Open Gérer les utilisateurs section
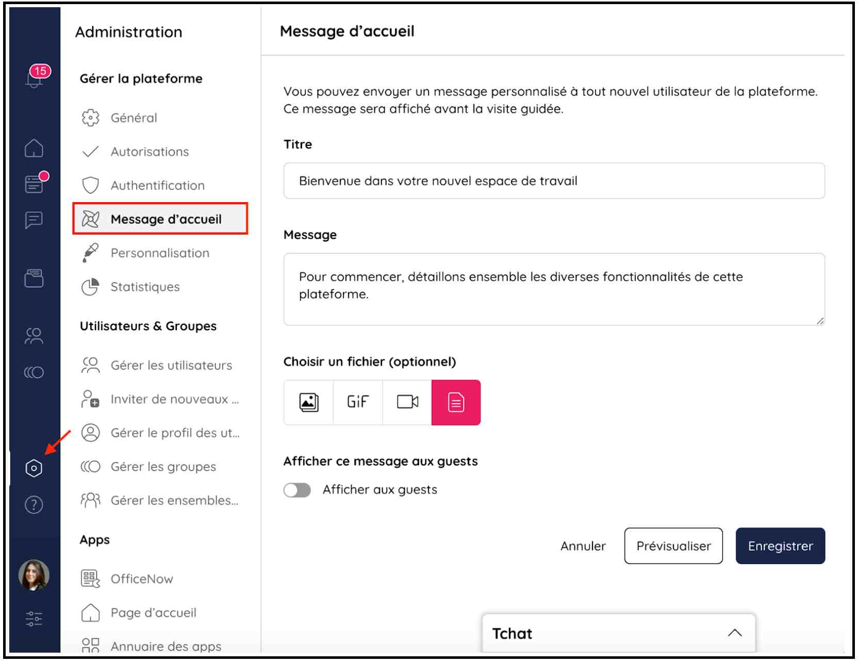Image resolution: width=858 pixels, height=663 pixels. point(171,366)
